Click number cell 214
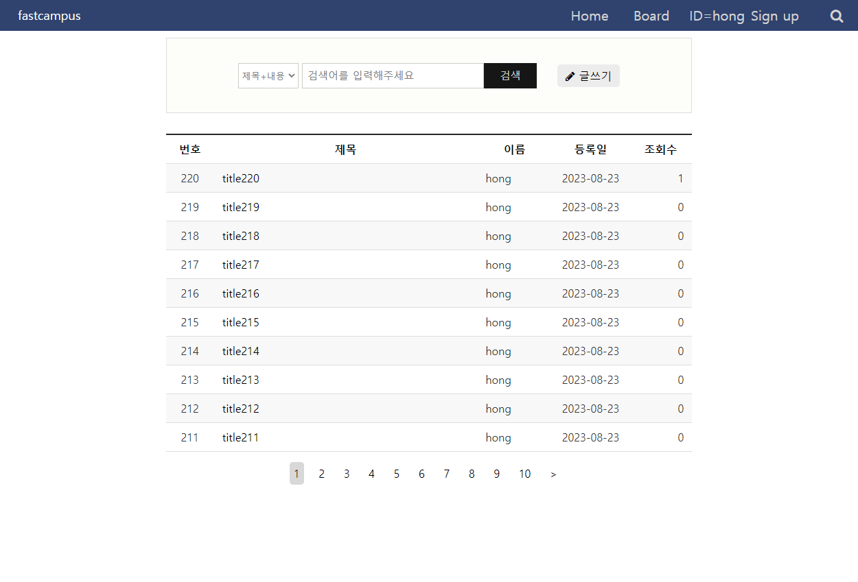 (190, 351)
